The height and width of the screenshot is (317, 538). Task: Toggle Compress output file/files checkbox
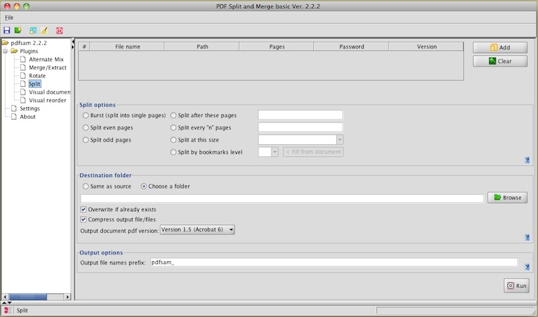[83, 219]
